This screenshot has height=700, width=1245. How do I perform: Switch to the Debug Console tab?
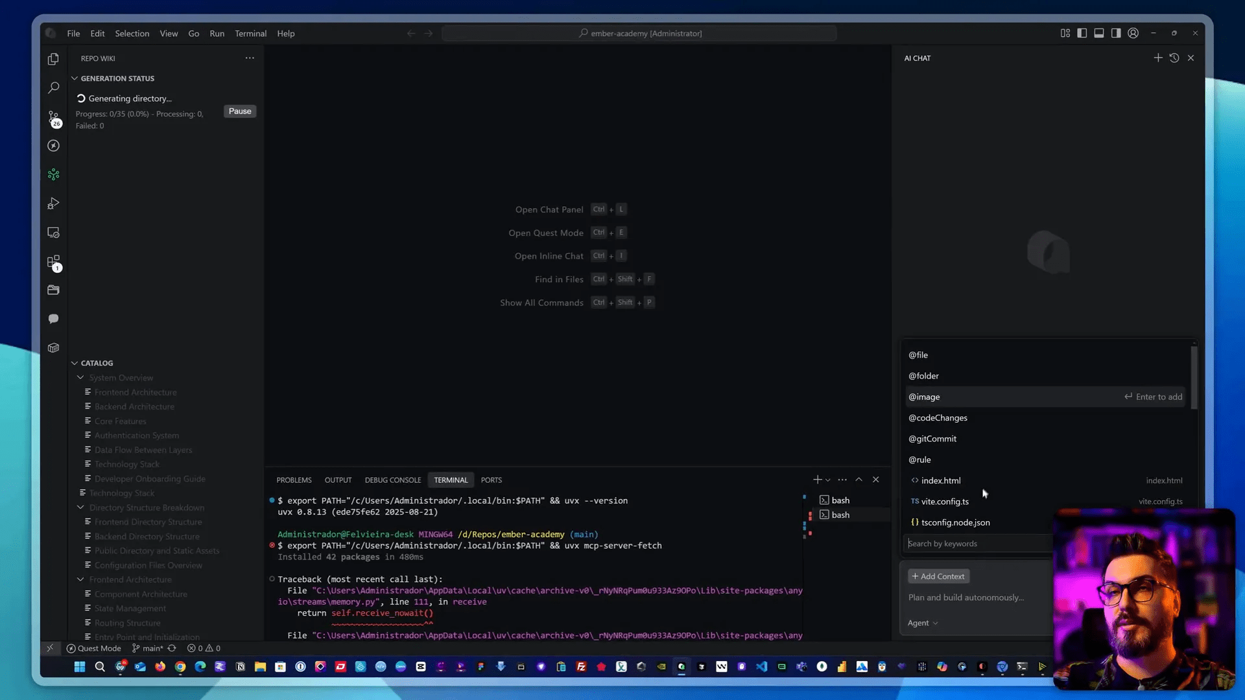[x=392, y=480]
